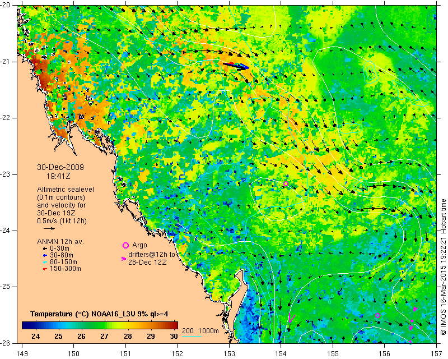Image resolution: width=448 pixels, height=359 pixels.
Task: Click the 'drifters@12h to' text
Action: 151,255
